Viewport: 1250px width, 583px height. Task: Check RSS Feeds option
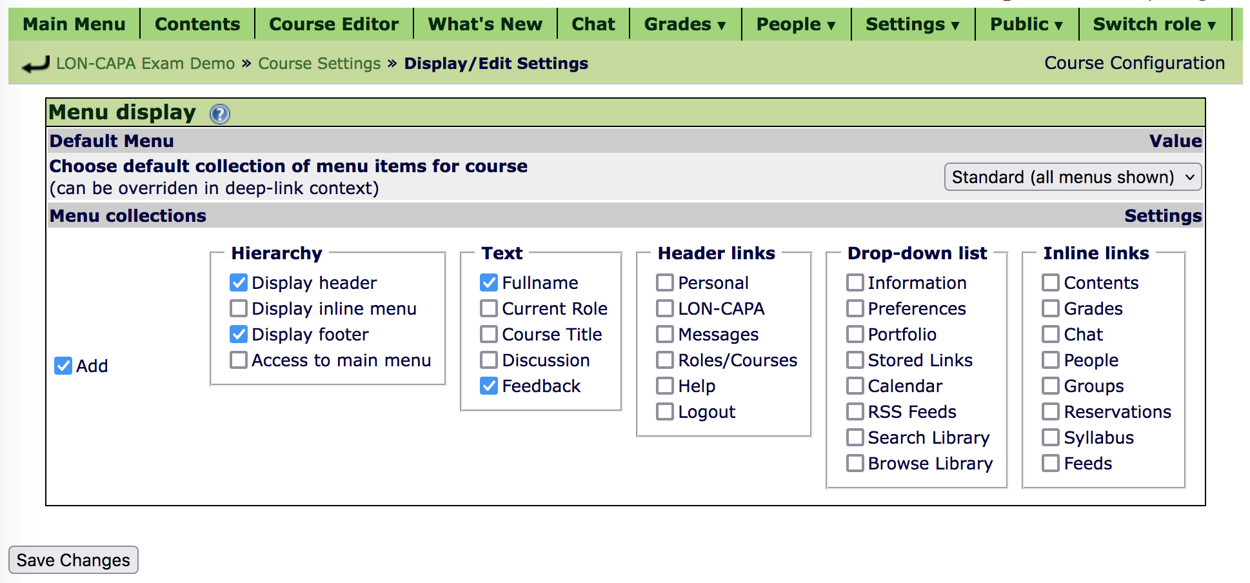(855, 411)
